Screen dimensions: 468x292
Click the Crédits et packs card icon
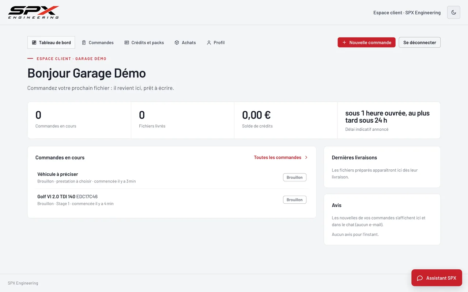click(127, 43)
